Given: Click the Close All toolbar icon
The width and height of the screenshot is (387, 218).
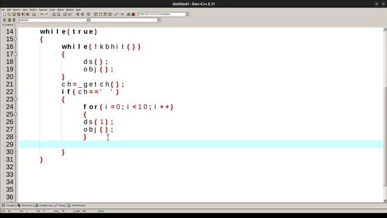Looking at the screenshot, I should tap(28, 14).
